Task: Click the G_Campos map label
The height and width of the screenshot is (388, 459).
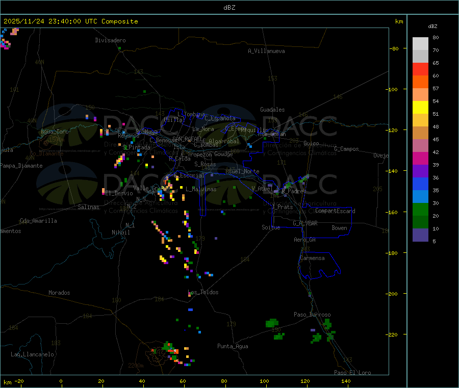Action: 346,149
